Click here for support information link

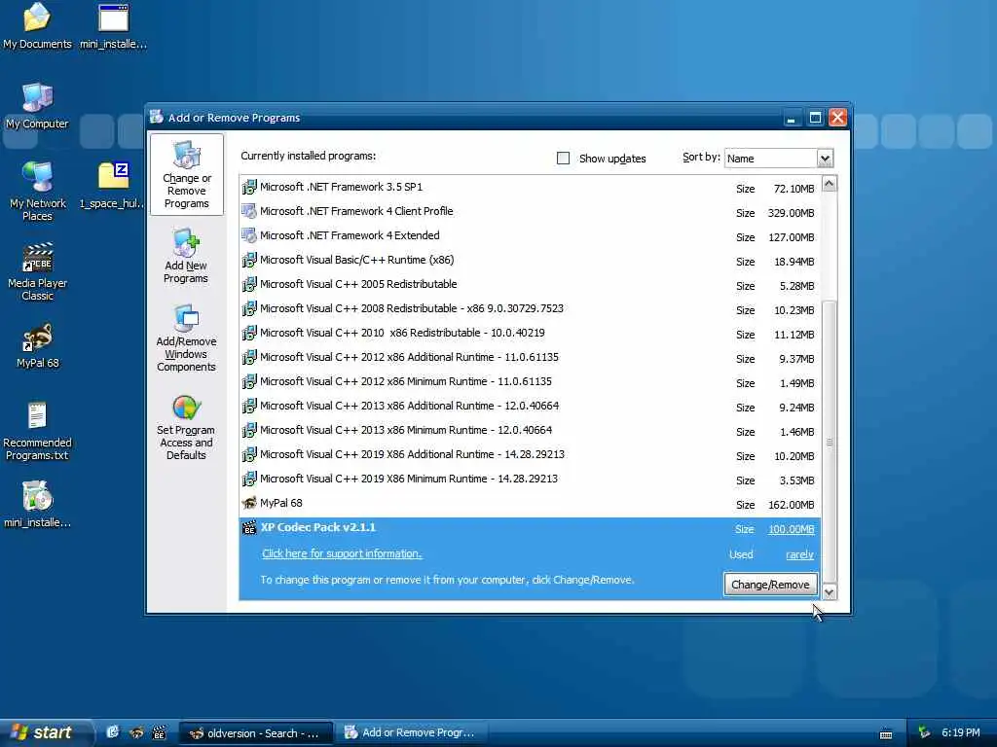tap(342, 553)
